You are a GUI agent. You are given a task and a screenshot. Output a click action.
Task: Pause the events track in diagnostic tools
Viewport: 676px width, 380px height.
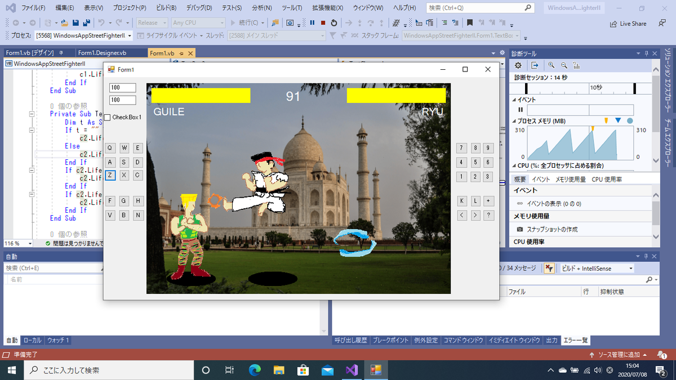(521, 110)
